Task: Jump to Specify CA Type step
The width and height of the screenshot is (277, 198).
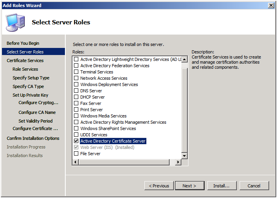Action: point(28,86)
